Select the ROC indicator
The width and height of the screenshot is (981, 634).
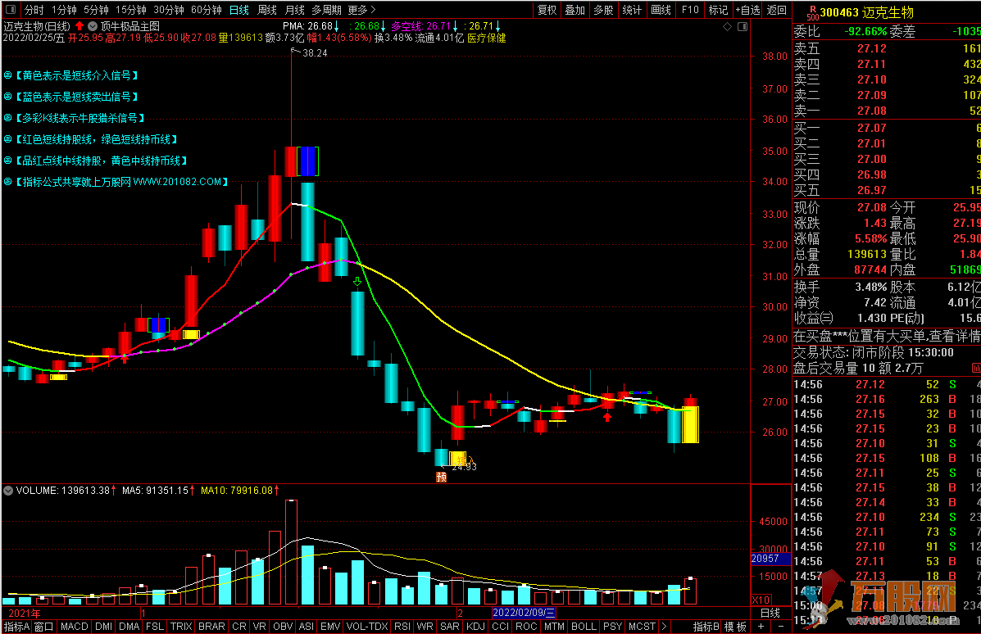pyautogui.click(x=526, y=627)
